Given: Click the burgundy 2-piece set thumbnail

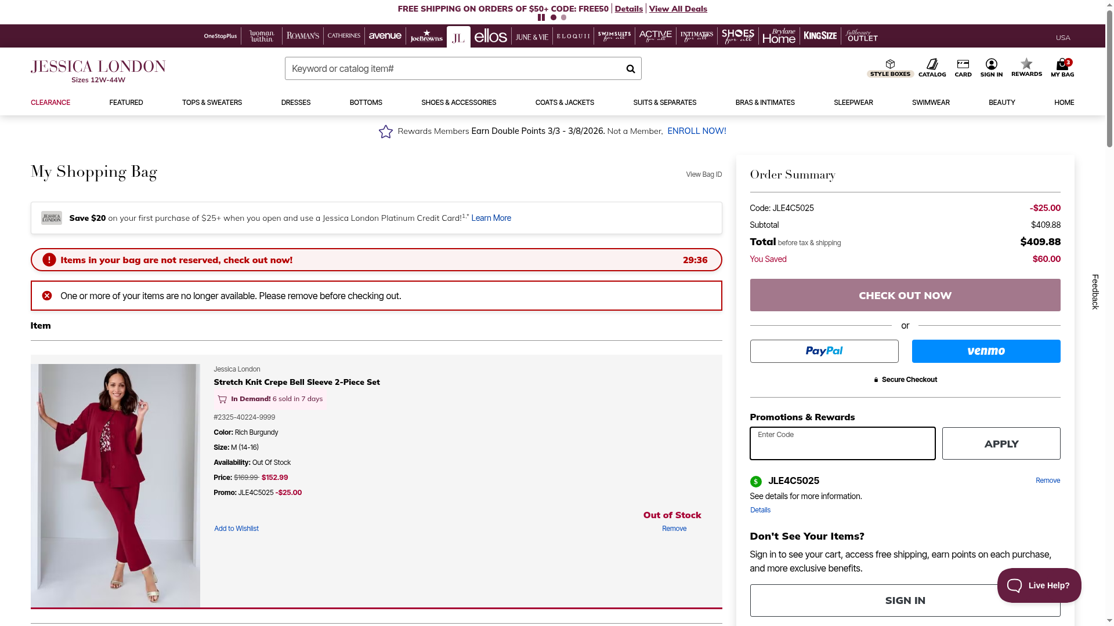Looking at the screenshot, I should tap(115, 486).
